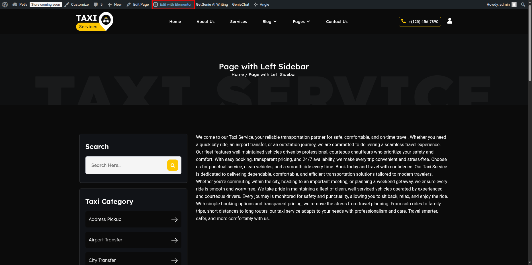Click the Store coming soon badge
This screenshot has height=265, width=532.
46,5
